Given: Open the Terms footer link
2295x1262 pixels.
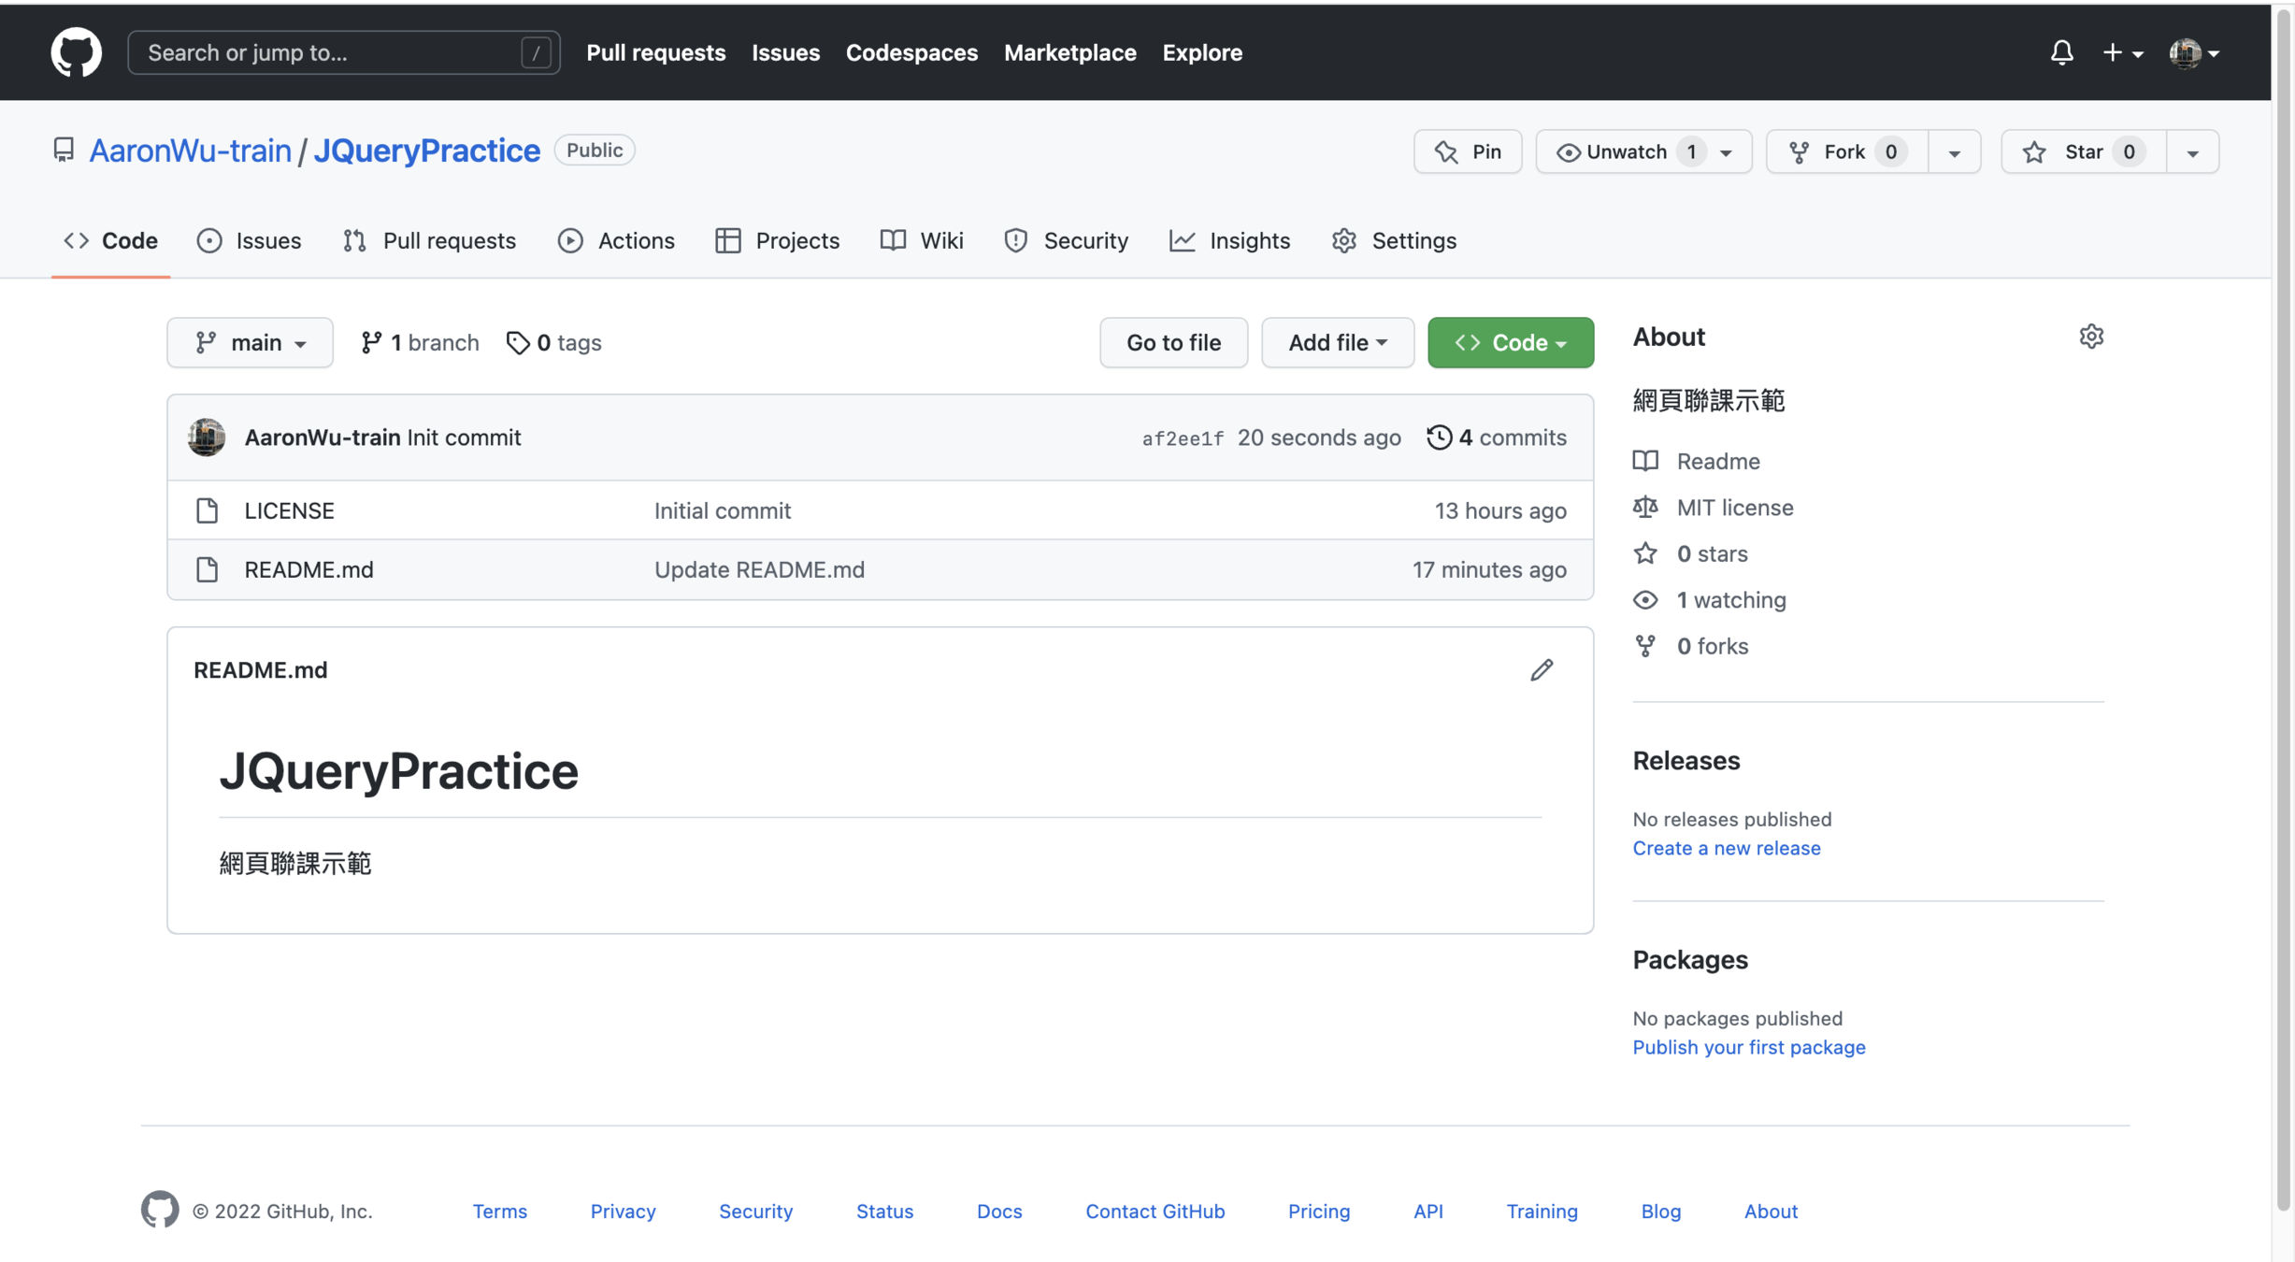Looking at the screenshot, I should [x=499, y=1211].
